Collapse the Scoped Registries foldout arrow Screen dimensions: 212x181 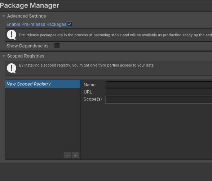pos(4,56)
